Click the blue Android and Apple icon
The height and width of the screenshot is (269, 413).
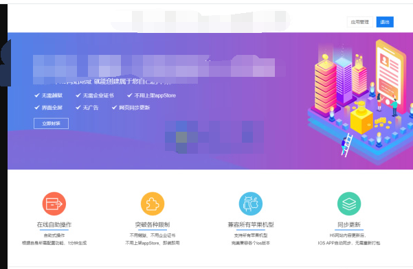251,204
